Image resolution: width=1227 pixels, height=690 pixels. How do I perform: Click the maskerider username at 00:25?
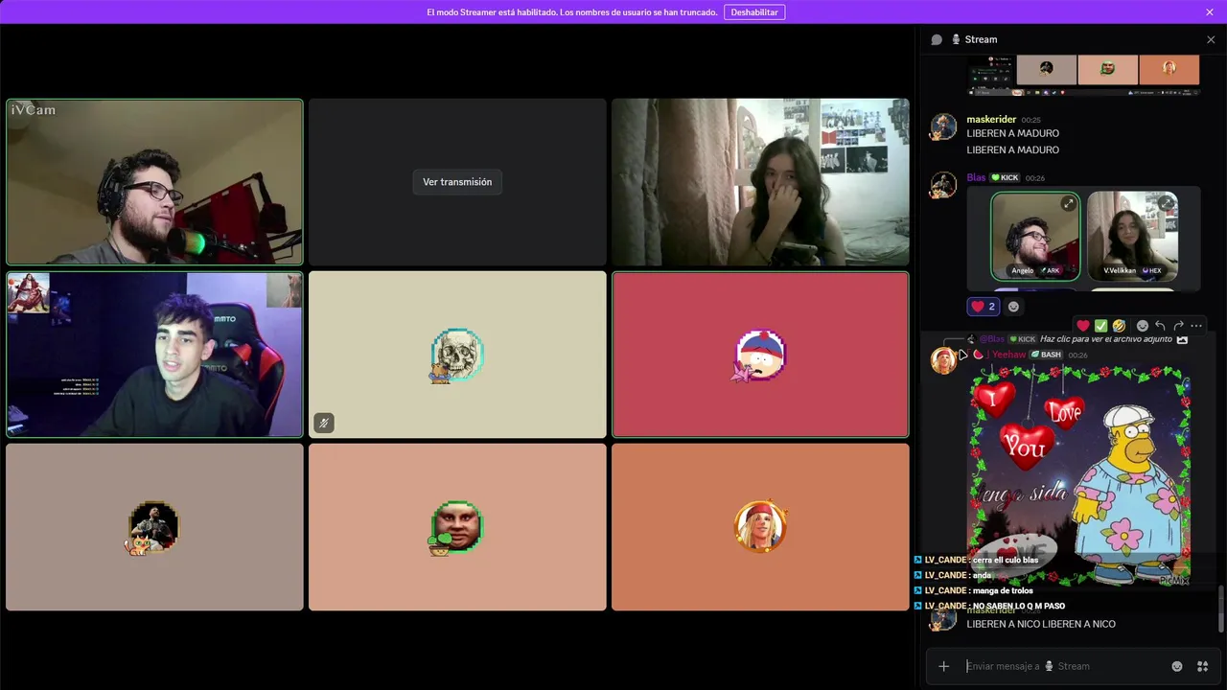[x=991, y=120]
